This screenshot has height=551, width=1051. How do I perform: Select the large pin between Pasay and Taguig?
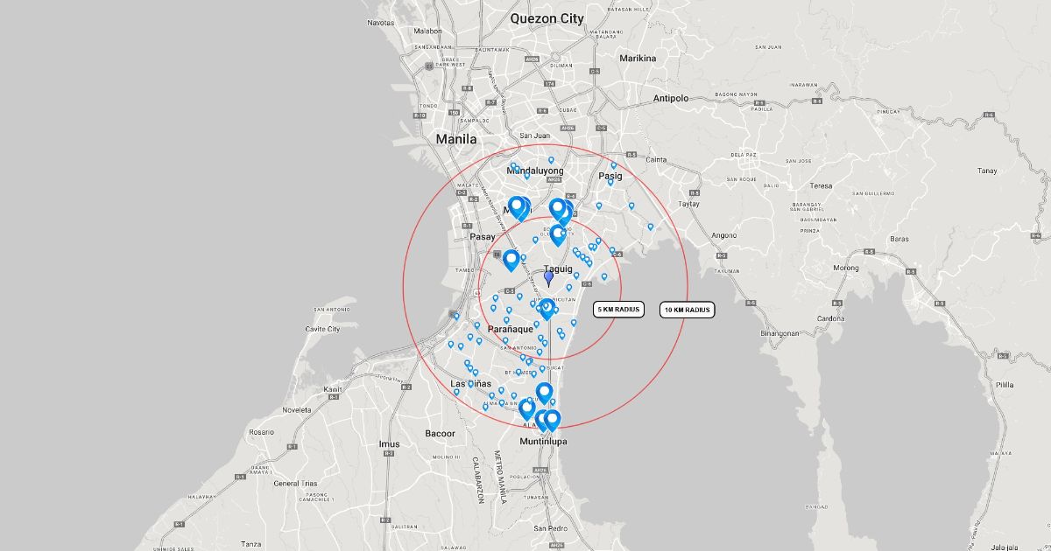(x=511, y=259)
